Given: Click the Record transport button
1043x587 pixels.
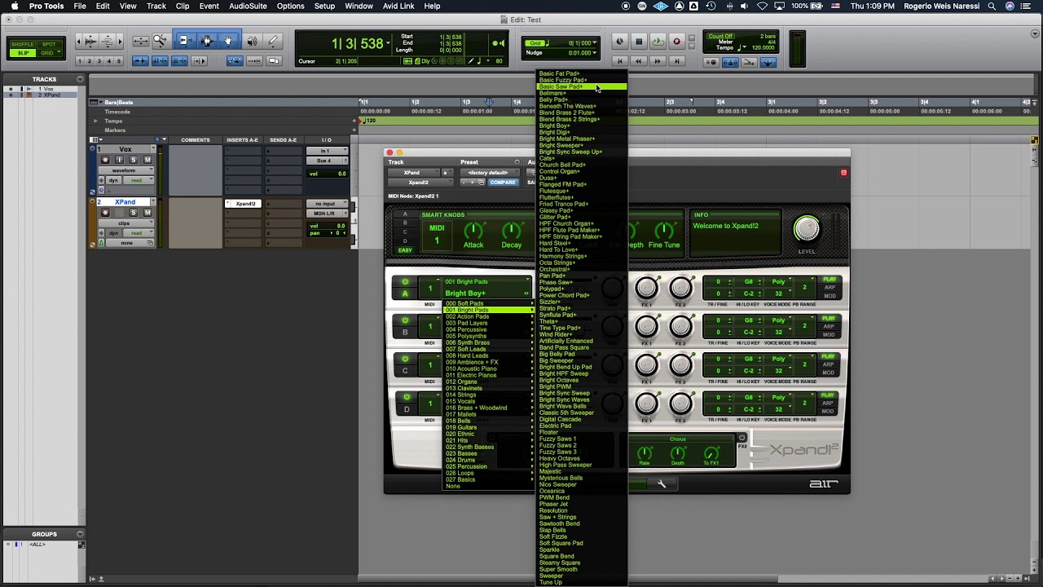Looking at the screenshot, I should [x=677, y=42].
